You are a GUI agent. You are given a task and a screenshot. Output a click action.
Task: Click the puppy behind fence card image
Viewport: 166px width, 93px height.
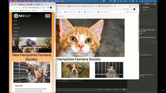click(x=75, y=70)
